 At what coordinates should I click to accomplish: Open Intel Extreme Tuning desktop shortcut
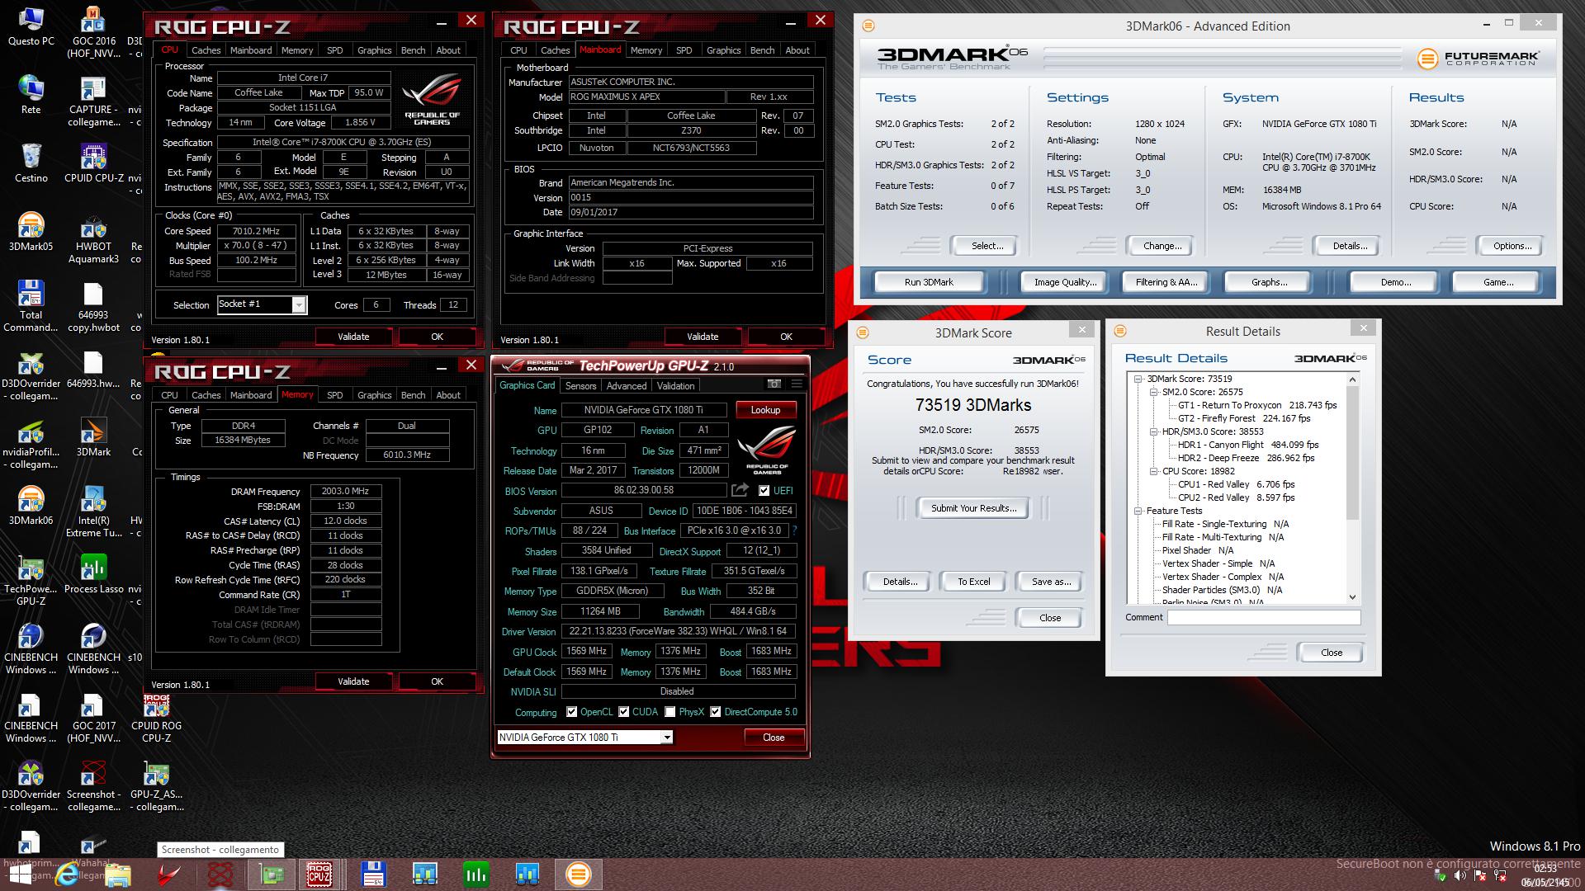(x=93, y=511)
